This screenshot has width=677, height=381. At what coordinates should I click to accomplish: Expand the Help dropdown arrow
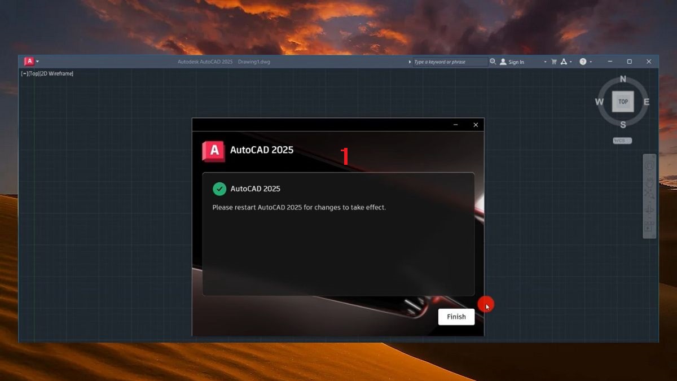pos(591,62)
